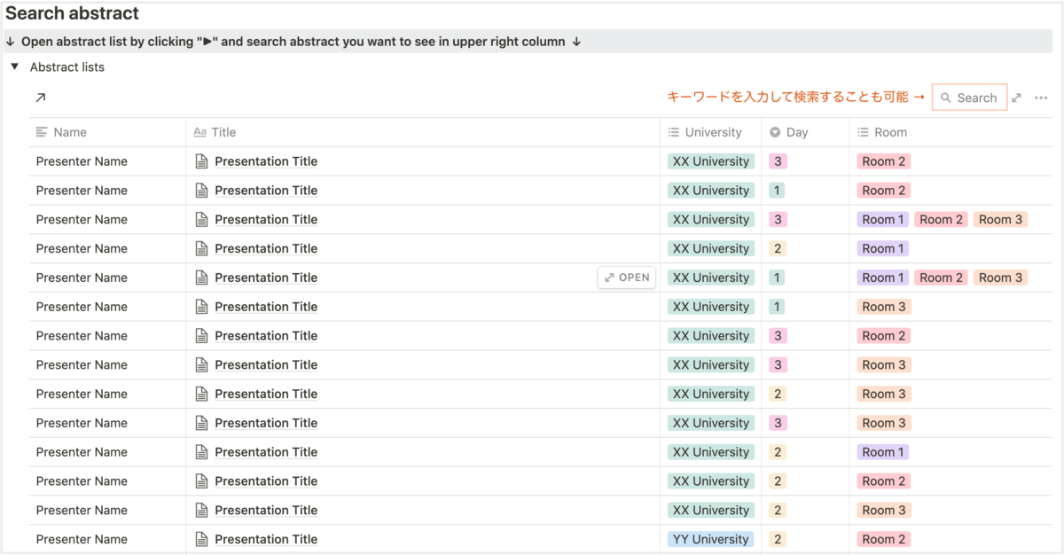This screenshot has height=555, width=1064.
Task: Expand database to full page icon
Action: [x=1017, y=98]
